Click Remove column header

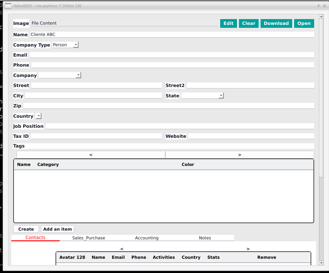pos(267,257)
